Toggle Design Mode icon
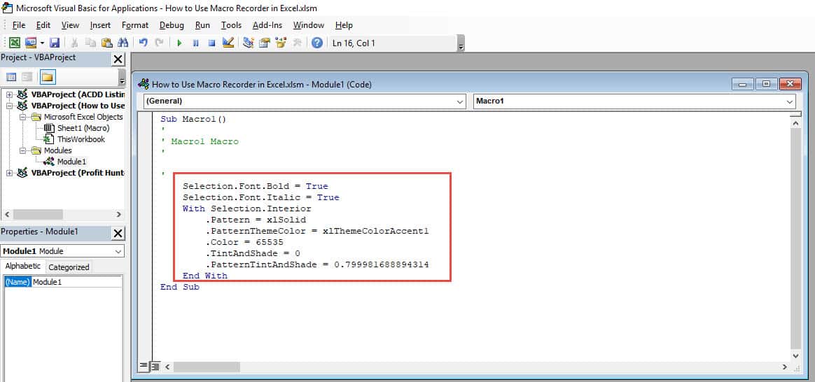The width and height of the screenshot is (815, 382). tap(228, 43)
